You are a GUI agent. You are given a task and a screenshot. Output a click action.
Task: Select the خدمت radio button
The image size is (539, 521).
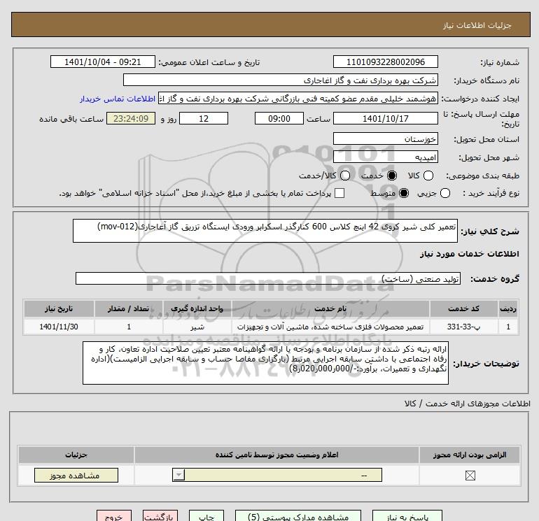[391, 176]
